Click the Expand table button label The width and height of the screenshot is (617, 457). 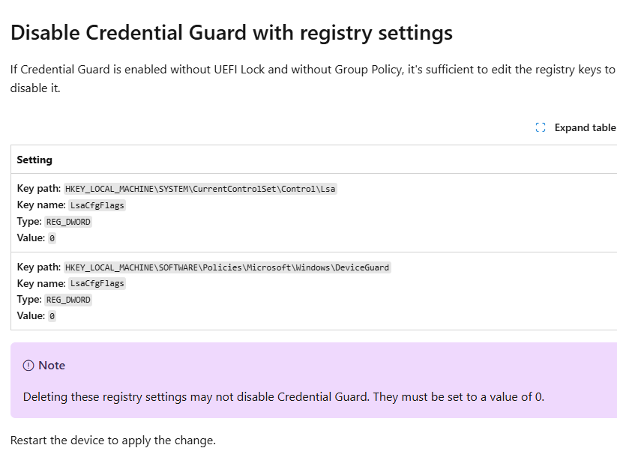pos(585,127)
